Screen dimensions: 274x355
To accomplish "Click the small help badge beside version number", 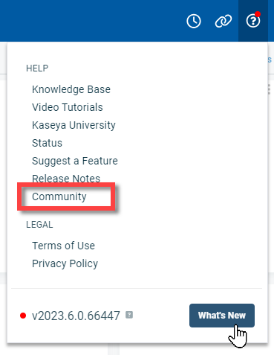I will pos(129,315).
